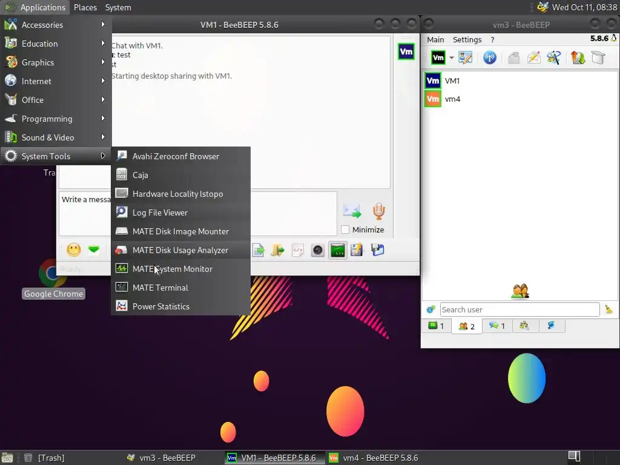This screenshot has width=620, height=465.
Task: Open Power Statistics
Action: click(x=180, y=306)
